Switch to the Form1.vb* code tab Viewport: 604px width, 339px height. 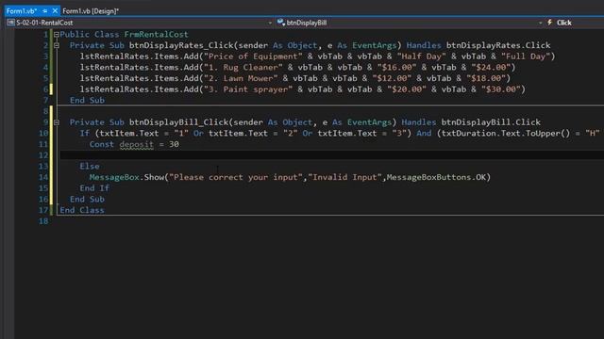22,11
